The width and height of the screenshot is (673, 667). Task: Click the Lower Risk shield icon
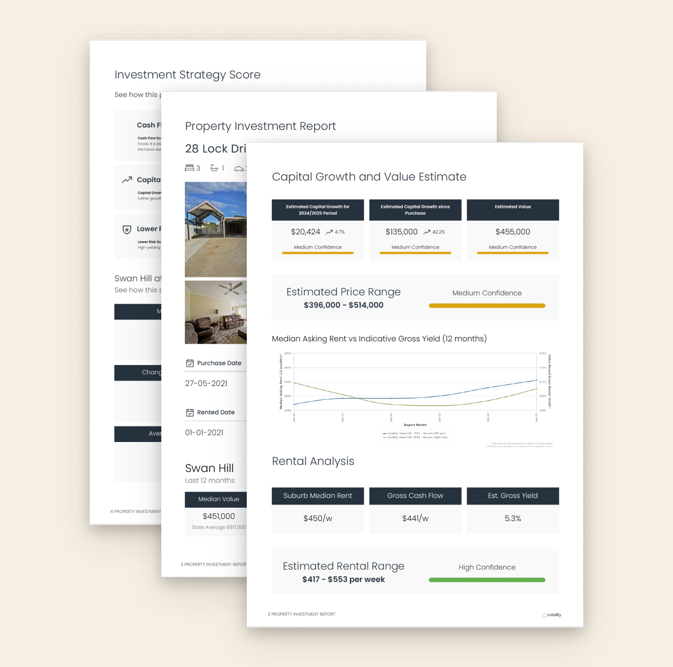[x=127, y=229]
